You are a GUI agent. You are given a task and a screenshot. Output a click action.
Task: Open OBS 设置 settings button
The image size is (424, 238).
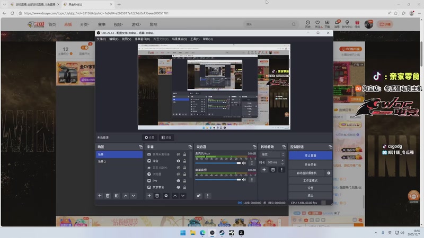310,188
